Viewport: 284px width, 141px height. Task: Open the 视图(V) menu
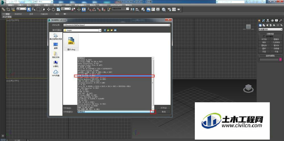point(37,5)
